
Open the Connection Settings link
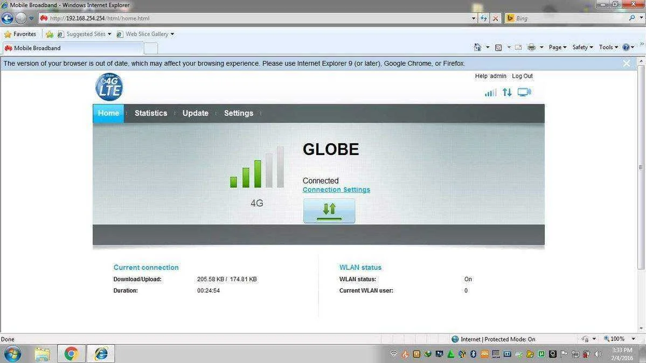[x=336, y=190]
